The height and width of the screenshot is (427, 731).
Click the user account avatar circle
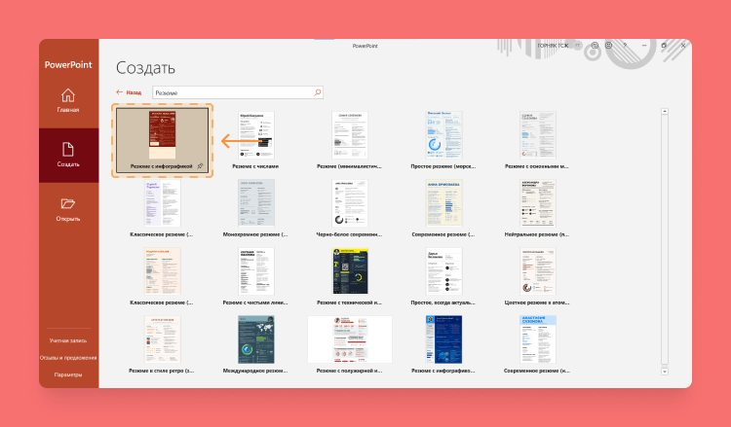579,46
